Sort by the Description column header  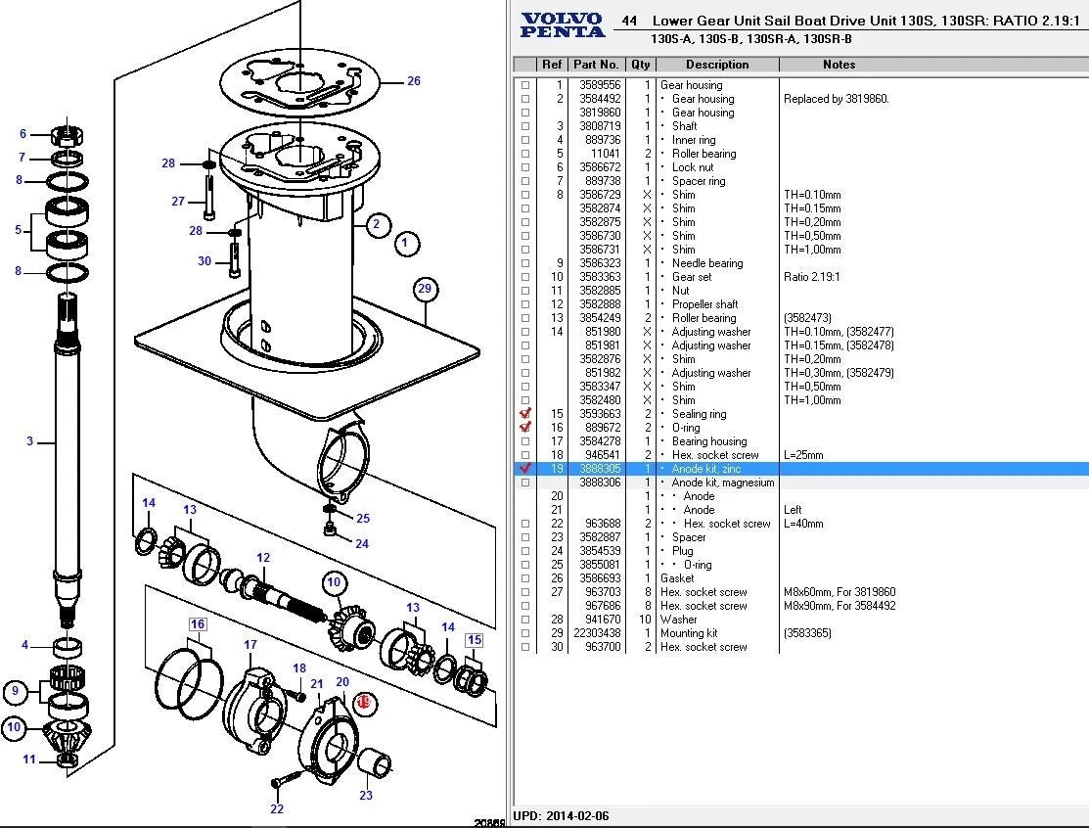click(717, 65)
